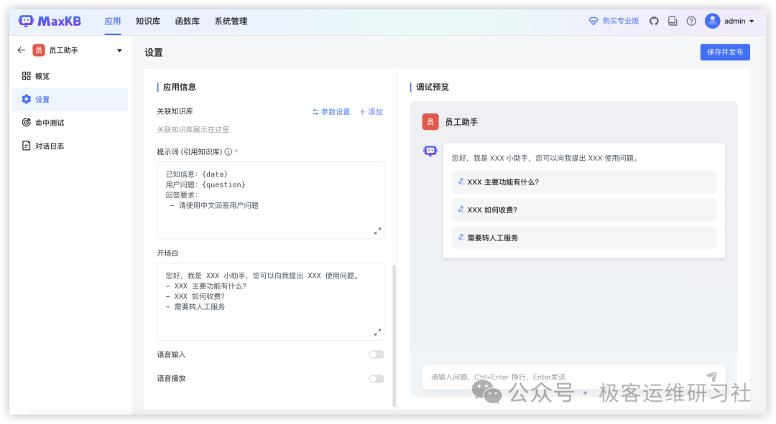Select suggestion XXX 如何收费?
This screenshot has height=424, width=776.
pyautogui.click(x=584, y=209)
